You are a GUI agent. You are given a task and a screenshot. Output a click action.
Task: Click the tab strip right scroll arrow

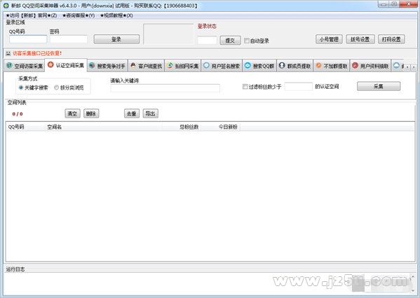414,67
